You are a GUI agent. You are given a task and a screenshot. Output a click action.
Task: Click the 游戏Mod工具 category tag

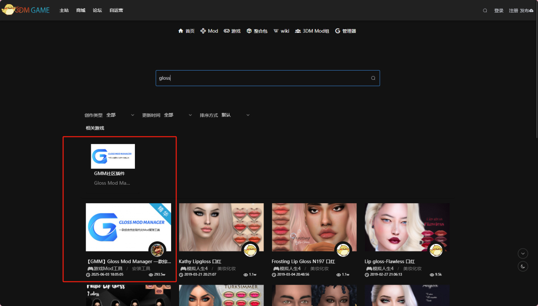click(x=105, y=269)
